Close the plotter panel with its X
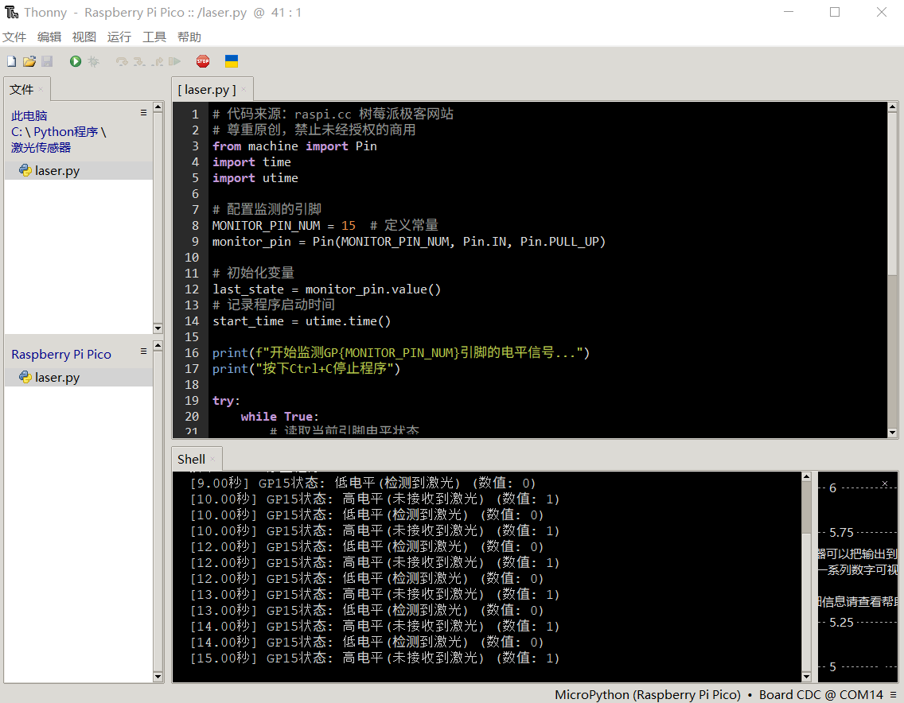904x703 pixels. 884,484
